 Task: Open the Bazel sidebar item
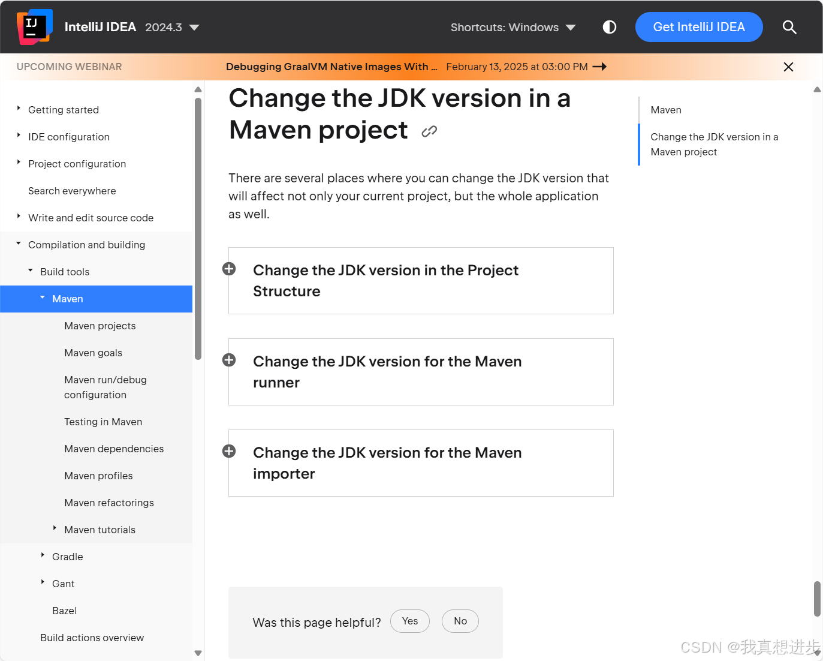pyautogui.click(x=64, y=611)
